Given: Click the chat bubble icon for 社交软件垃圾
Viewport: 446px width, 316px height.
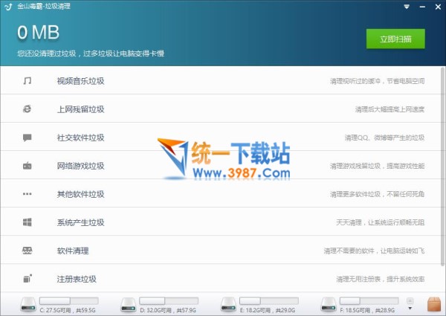Looking at the screenshot, I should click(28, 138).
